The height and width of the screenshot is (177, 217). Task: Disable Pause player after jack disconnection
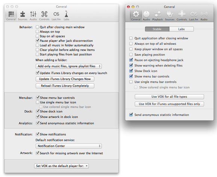(x=37, y=41)
